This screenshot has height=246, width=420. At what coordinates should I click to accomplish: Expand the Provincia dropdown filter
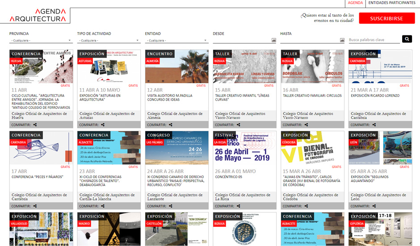(41, 40)
